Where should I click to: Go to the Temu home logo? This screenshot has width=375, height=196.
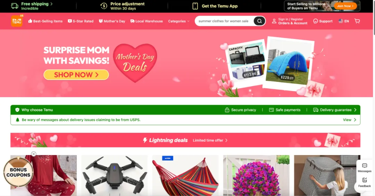click(17, 21)
